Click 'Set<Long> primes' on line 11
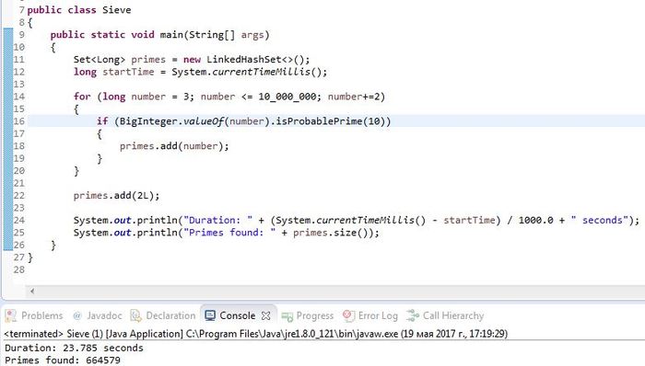Viewport: 645px width, 366px height. (119, 60)
